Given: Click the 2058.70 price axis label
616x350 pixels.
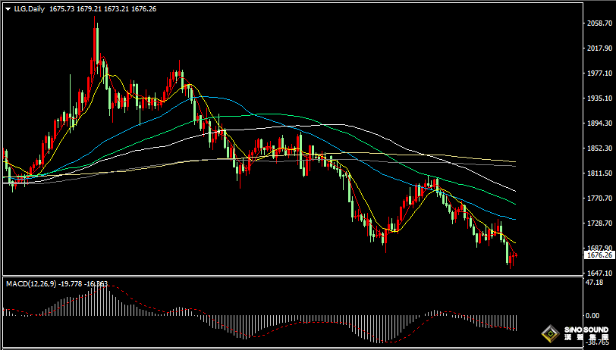Looking at the screenshot, I should (599, 23).
